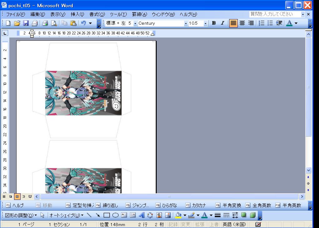Viewport: 319px width, 228px height.
Task: Undo the last action
Action: click(83, 23)
